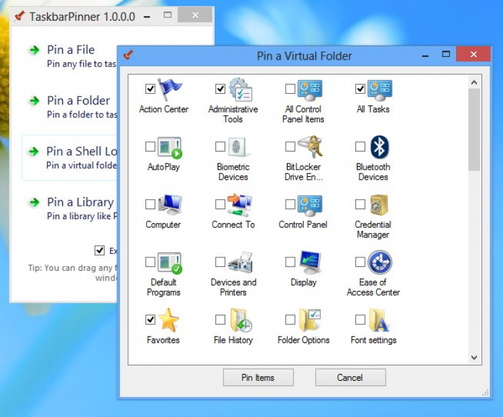Maximize the Pin a Virtual Folder dialog
This screenshot has width=503, height=417.
[x=446, y=54]
